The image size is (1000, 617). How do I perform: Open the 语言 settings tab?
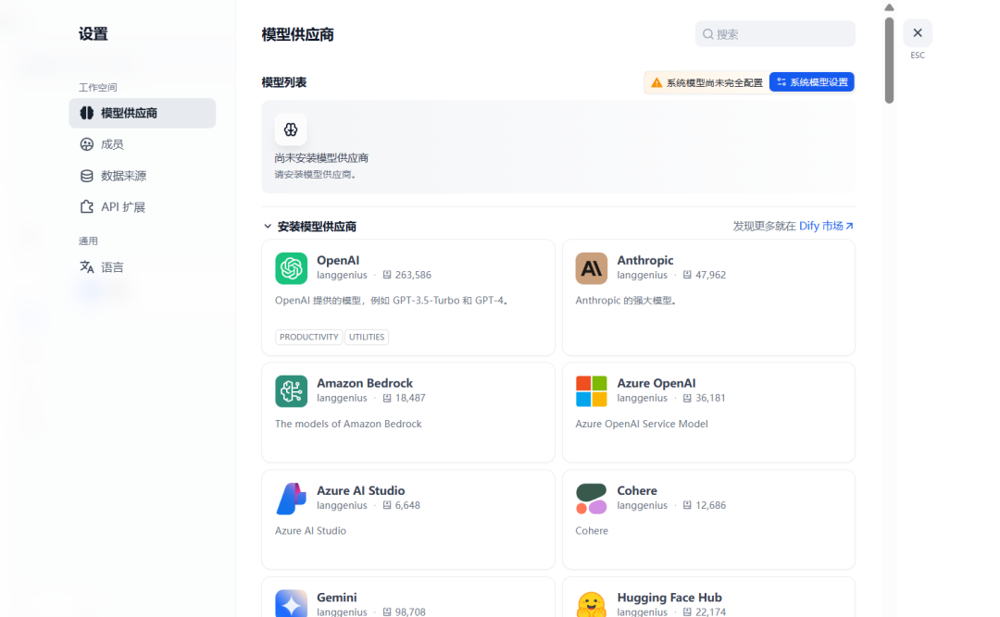pos(143,267)
